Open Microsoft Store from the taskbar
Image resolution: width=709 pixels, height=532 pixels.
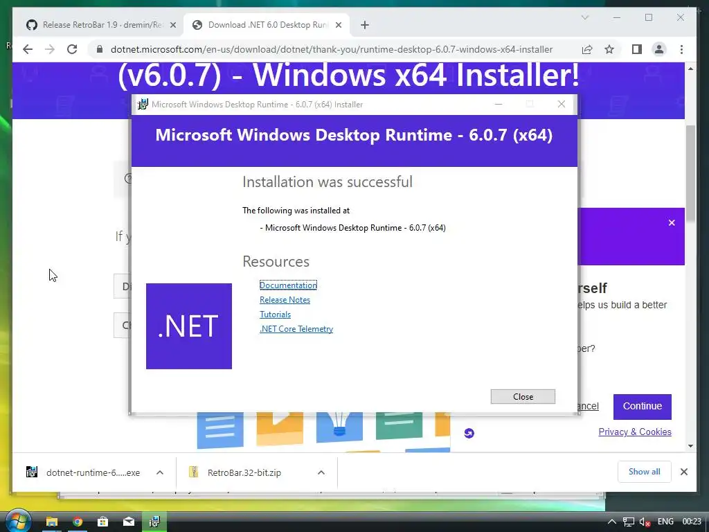coord(103,522)
